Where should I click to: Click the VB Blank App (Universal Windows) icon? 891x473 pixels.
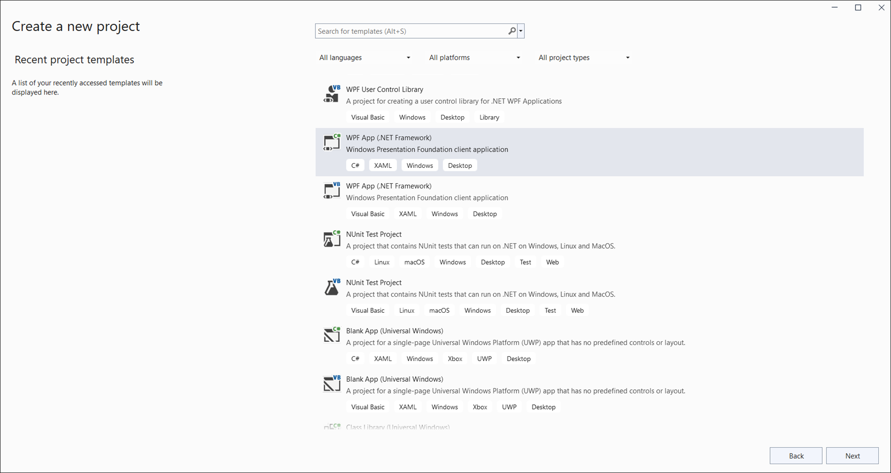click(x=332, y=384)
